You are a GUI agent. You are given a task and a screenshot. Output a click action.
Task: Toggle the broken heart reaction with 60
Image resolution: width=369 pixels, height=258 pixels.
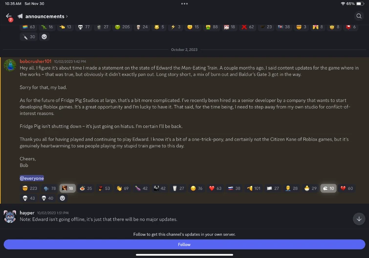pos(347,188)
